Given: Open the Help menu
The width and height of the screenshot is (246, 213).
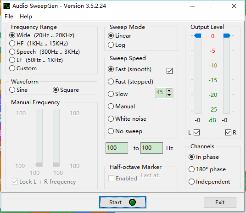Looking at the screenshot, I should [26, 17].
